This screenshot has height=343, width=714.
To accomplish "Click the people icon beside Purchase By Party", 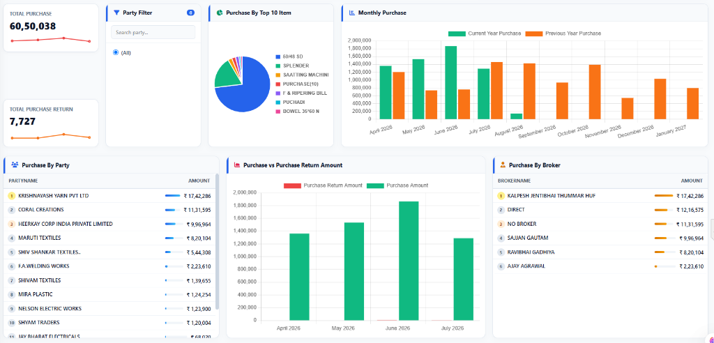I will click(15, 165).
